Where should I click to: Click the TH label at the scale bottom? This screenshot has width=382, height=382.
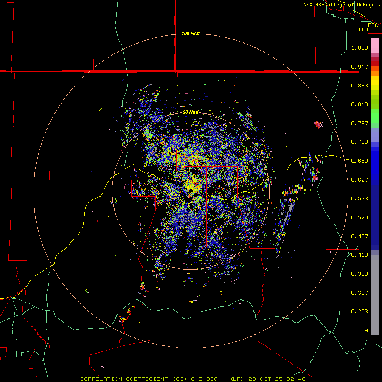click(x=365, y=331)
